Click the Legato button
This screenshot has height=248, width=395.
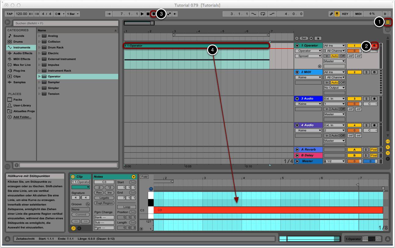point(104,198)
